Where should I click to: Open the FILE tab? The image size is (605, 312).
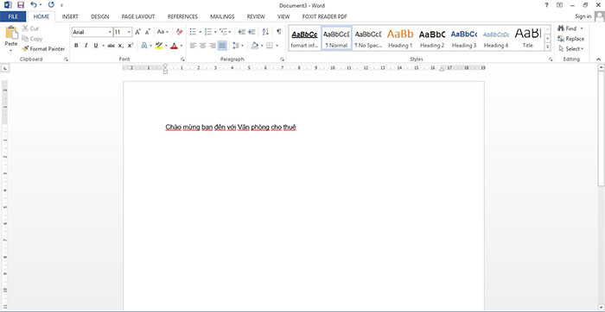(13, 16)
